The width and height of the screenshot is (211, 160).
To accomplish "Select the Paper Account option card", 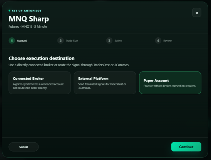I will point(170,83).
